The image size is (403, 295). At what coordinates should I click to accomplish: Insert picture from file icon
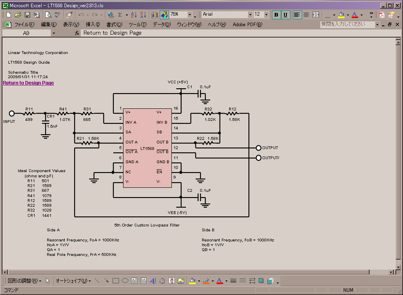181,280
